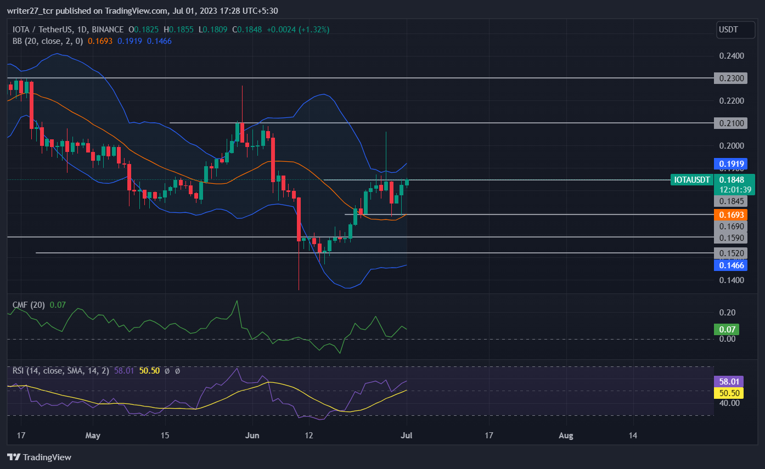Click the 0.2300 horizontal line label

tap(731, 78)
